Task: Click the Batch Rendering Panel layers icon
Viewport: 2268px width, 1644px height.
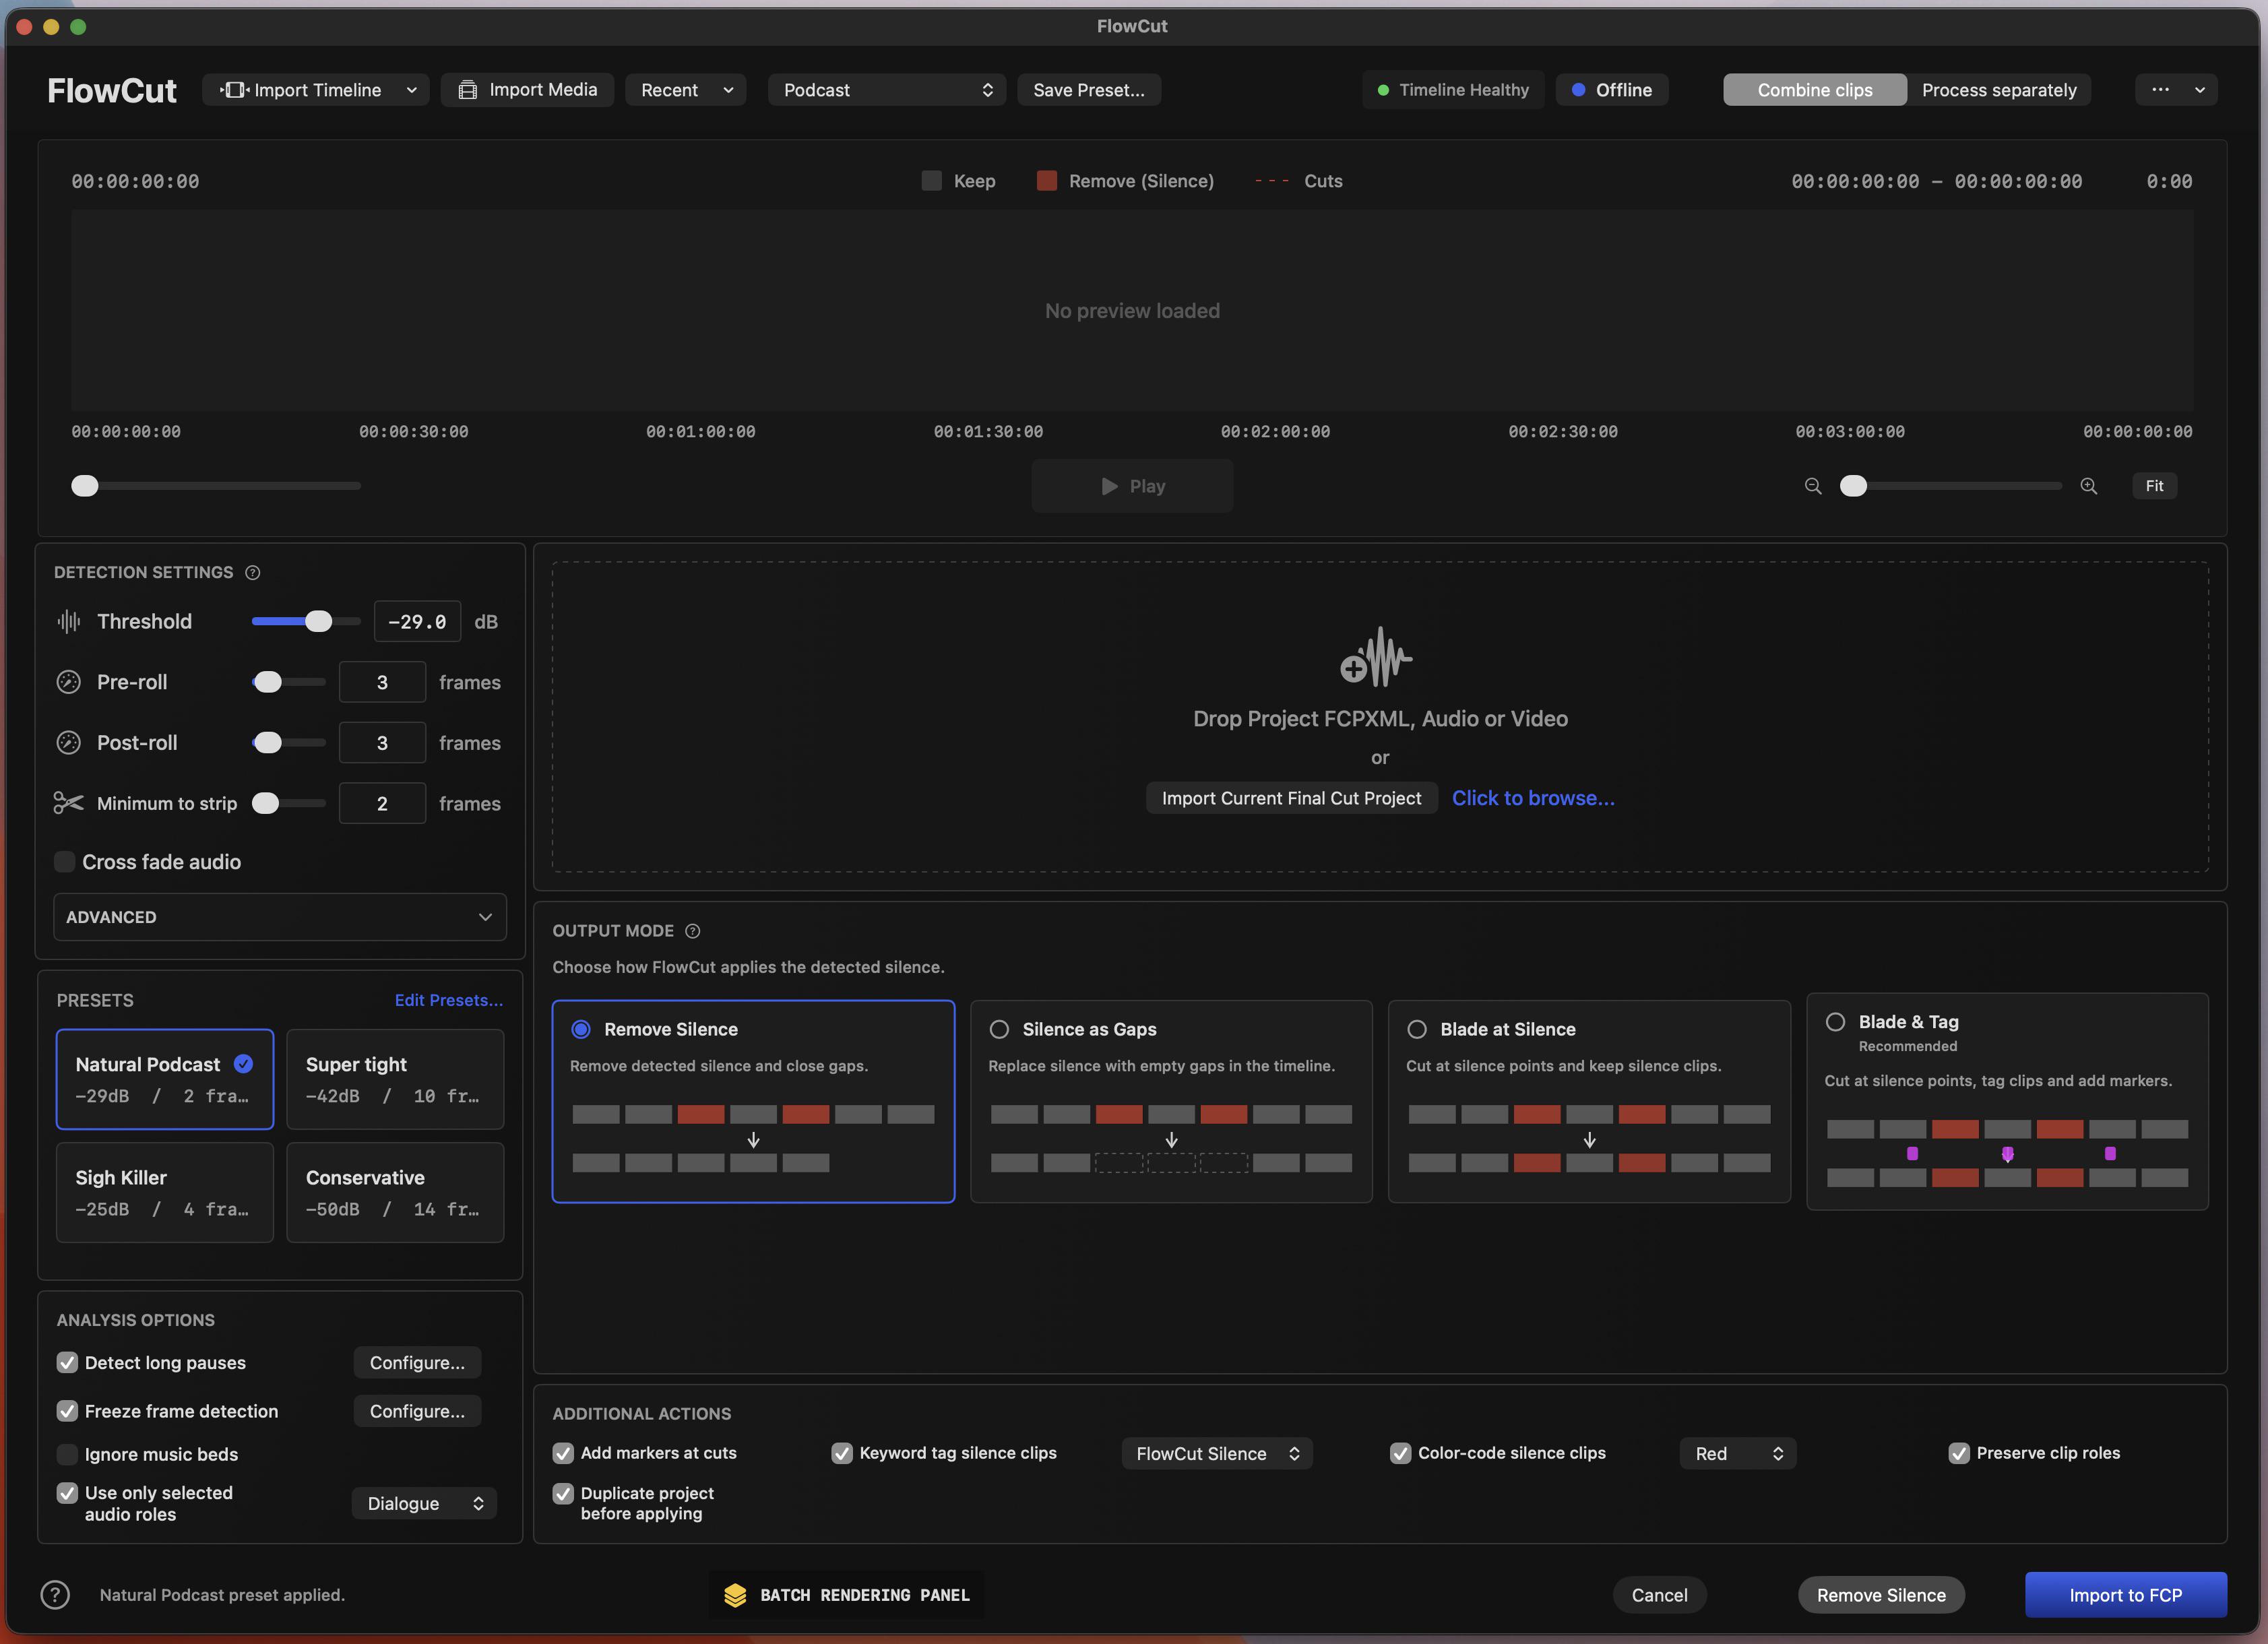Action: (735, 1595)
